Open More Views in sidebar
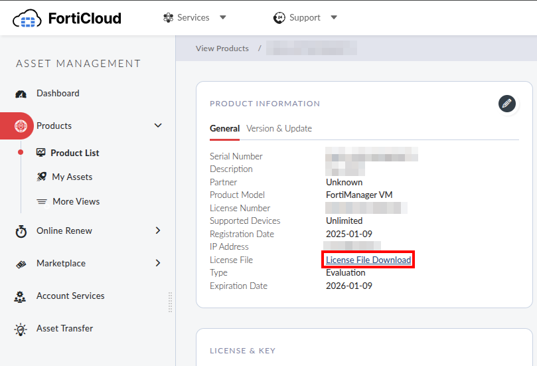This screenshot has height=366, width=537. [76, 201]
